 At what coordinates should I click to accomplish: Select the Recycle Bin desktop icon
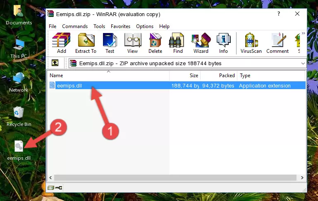(x=19, y=117)
